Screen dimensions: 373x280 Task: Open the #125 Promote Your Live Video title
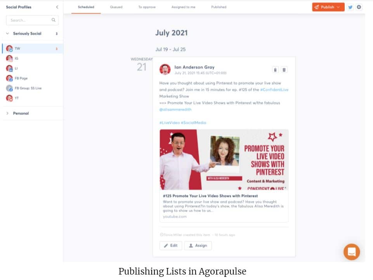point(210,196)
